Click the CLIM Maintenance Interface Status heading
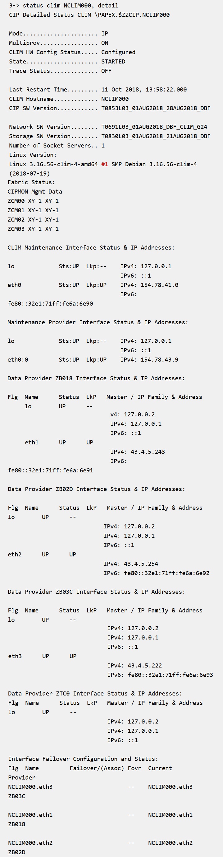 click(91, 247)
